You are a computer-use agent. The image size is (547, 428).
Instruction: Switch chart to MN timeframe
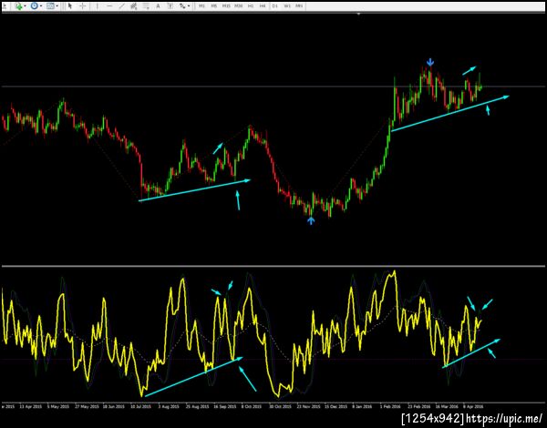click(299, 6)
